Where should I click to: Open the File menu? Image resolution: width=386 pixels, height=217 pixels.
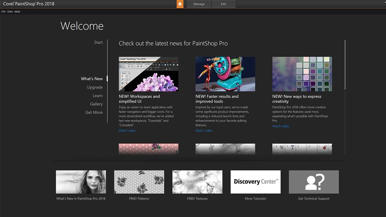[3, 12]
